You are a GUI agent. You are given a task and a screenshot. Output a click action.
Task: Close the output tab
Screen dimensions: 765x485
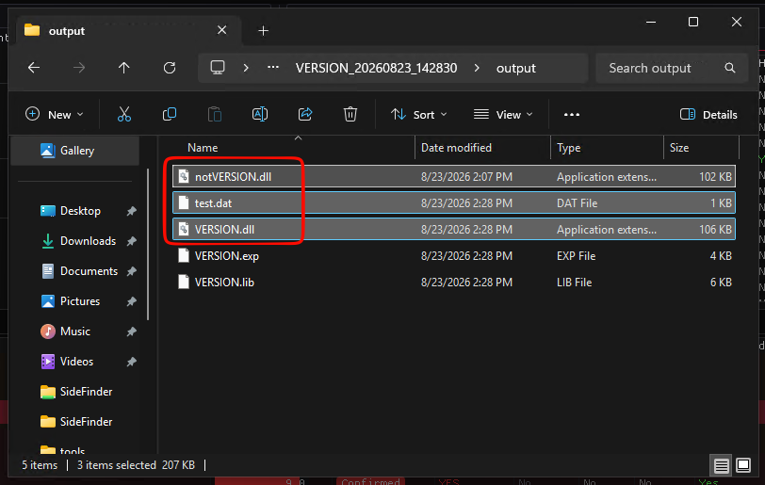tap(222, 30)
